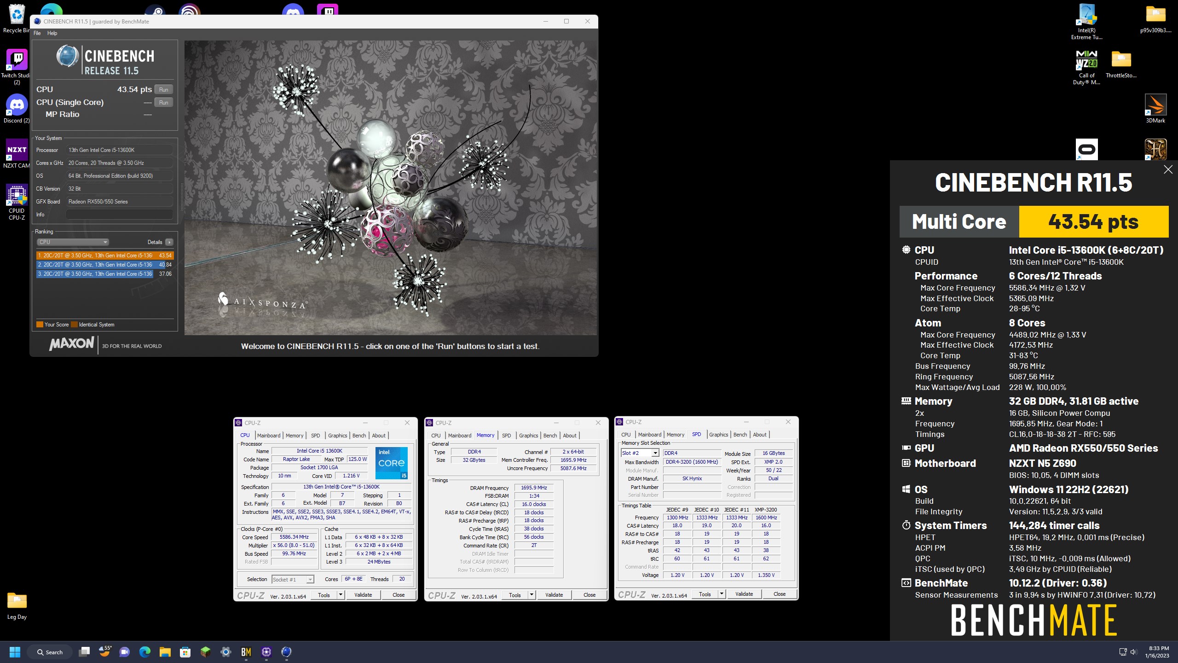Launch Microsoft Edge from the taskbar

pos(145,652)
